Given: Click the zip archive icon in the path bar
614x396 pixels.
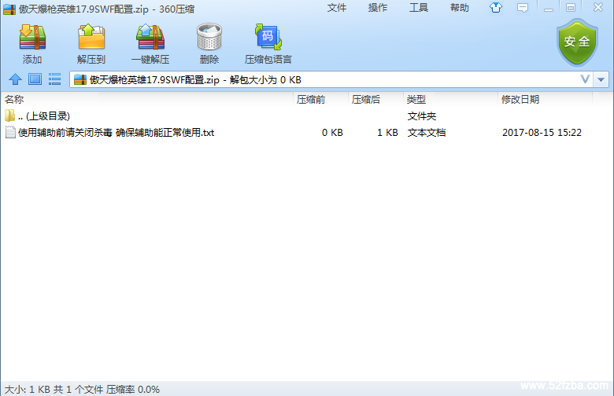Looking at the screenshot, I should tap(80, 79).
